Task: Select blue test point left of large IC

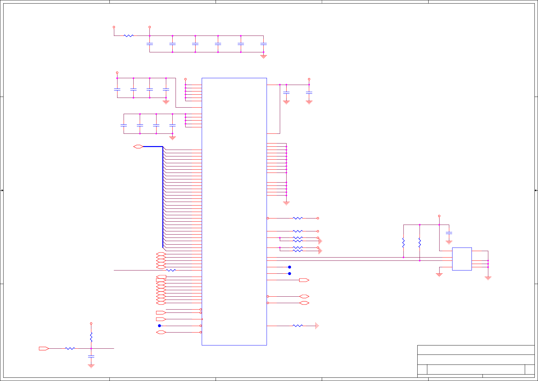Action: [x=159, y=326]
